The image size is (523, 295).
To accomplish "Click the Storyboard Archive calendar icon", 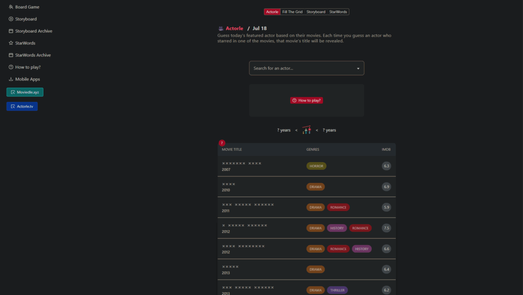I will point(11,31).
